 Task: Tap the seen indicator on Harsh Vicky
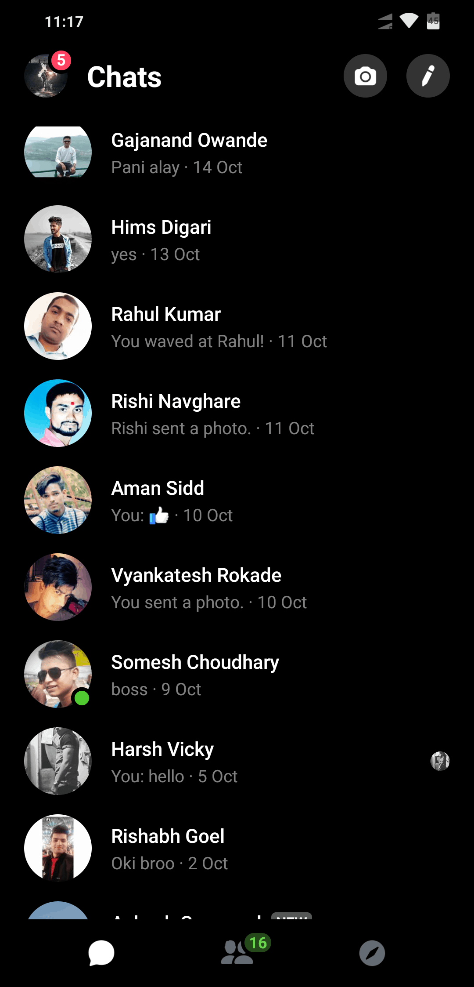[440, 761]
